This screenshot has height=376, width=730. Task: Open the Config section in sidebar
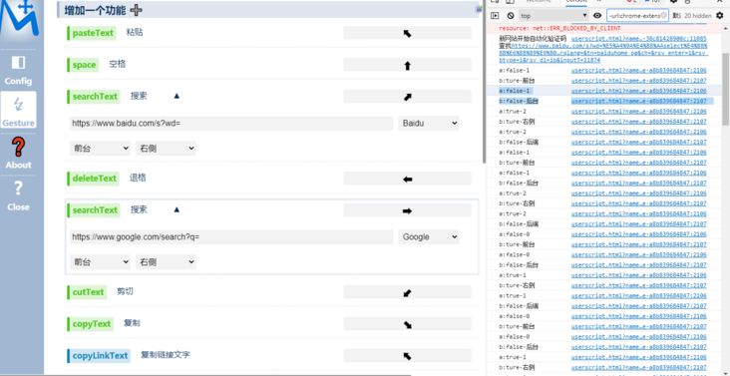(x=18, y=70)
